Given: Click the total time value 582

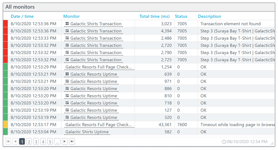Looking at the screenshot, I should point(168,132).
